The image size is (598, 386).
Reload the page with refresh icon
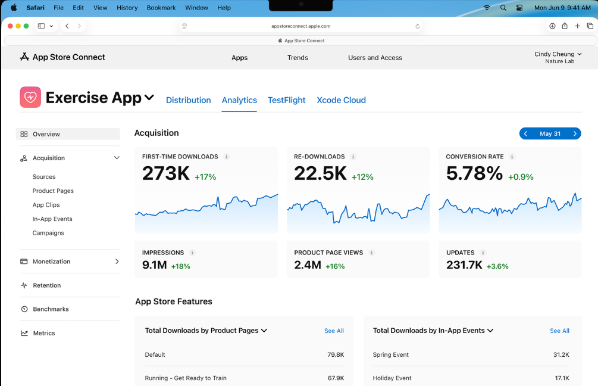[x=418, y=26]
